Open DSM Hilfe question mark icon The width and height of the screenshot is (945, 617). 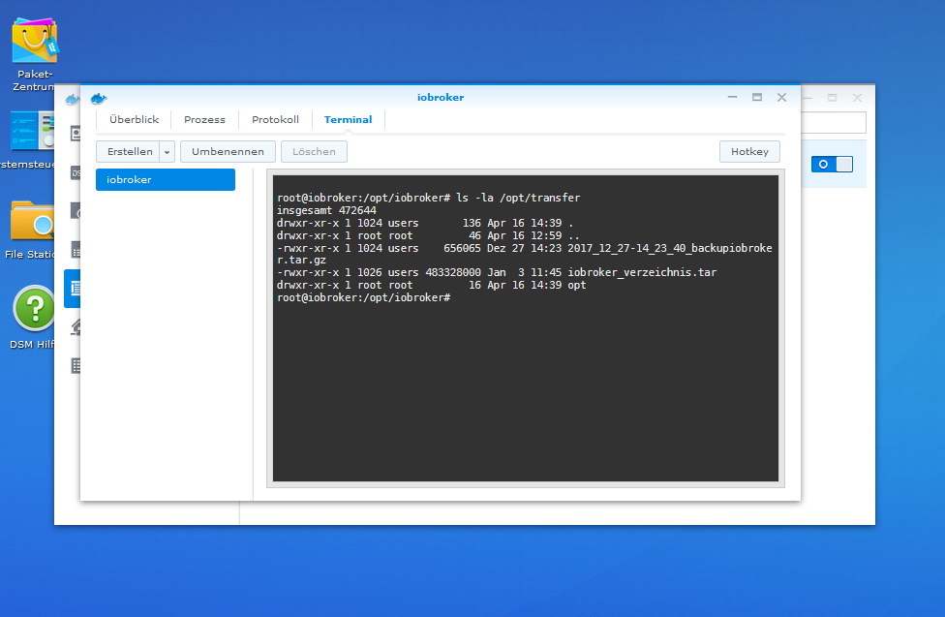(x=34, y=308)
